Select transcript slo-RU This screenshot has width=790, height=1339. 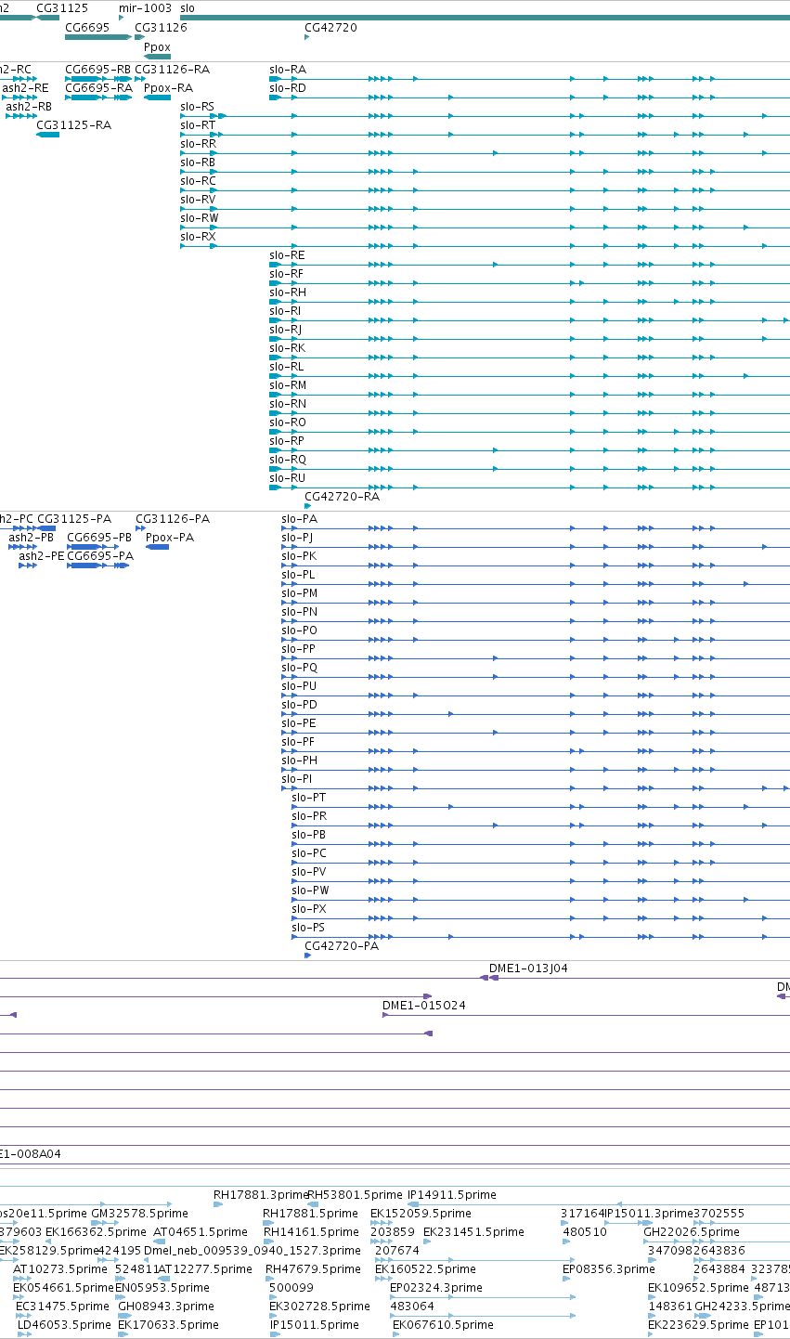288,478
